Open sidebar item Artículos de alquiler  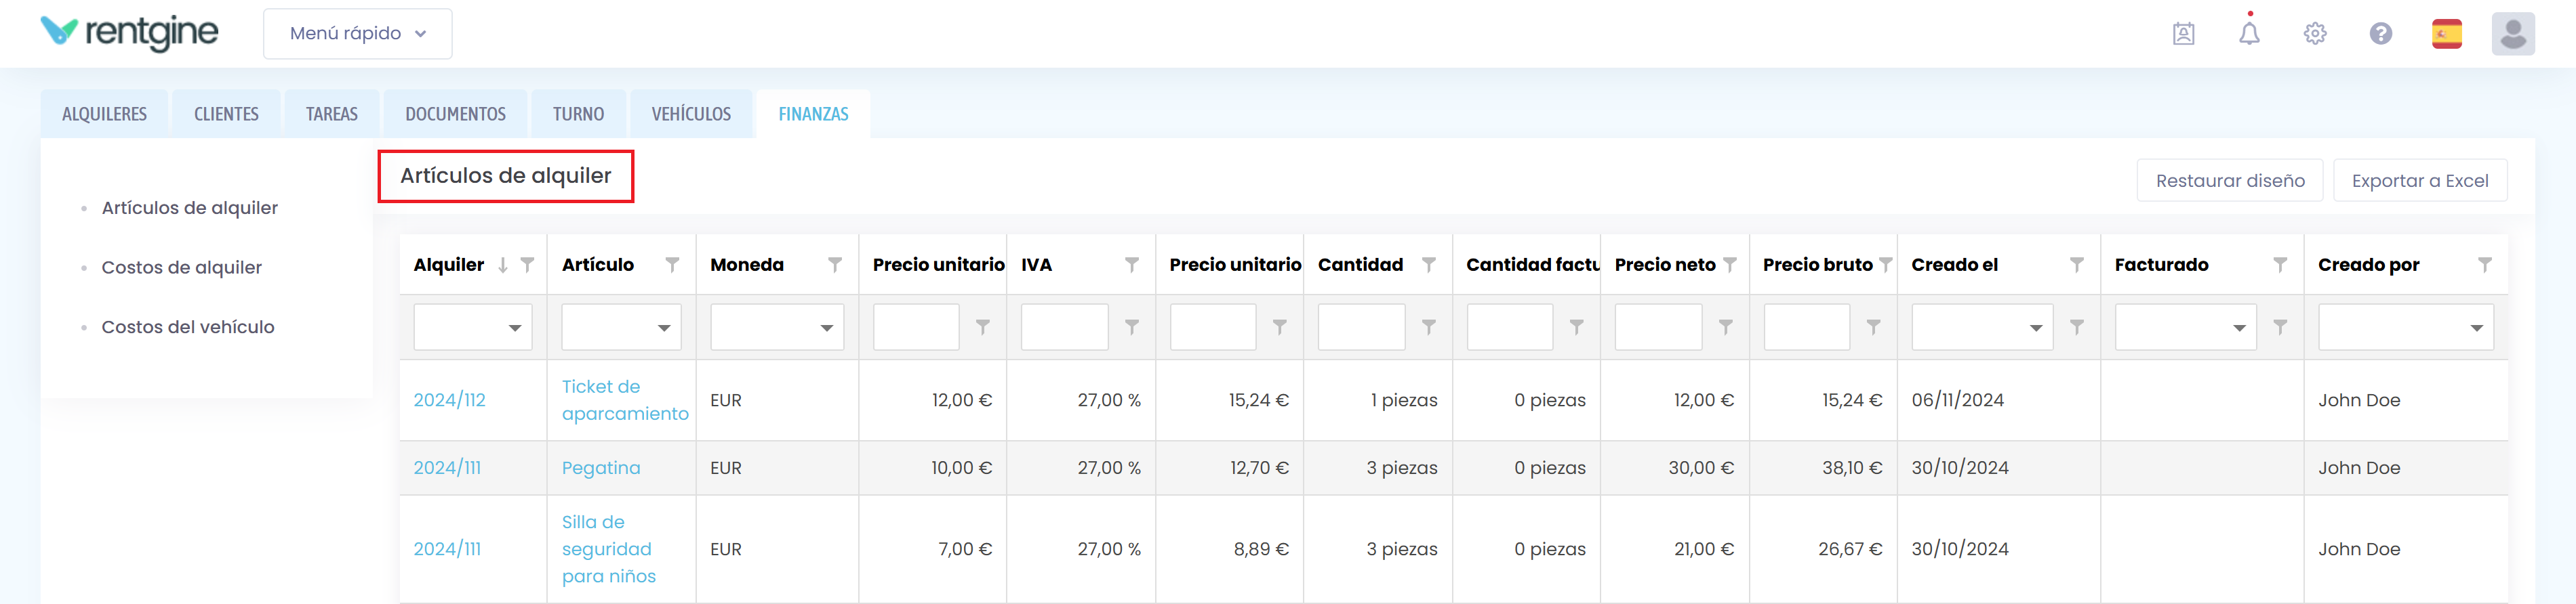pos(190,208)
